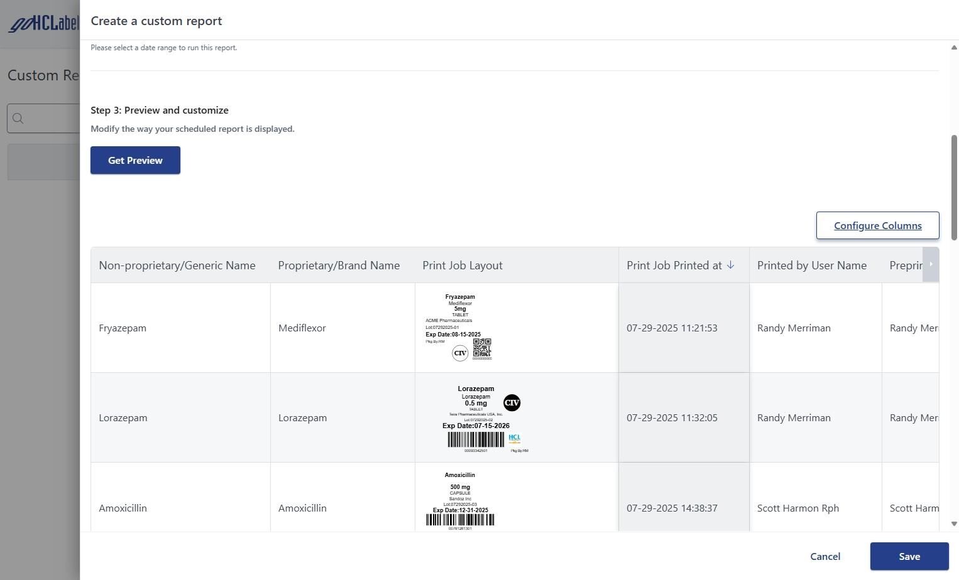Viewport: 959px width, 580px height.
Task: Open Configure Columns
Action: [877, 226]
